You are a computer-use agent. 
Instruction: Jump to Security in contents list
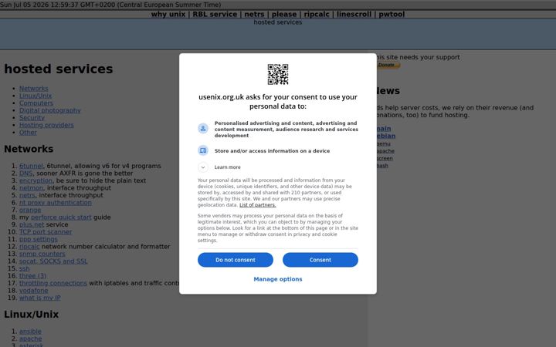32,117
